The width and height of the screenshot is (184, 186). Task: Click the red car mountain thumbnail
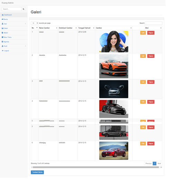pyautogui.click(x=114, y=151)
